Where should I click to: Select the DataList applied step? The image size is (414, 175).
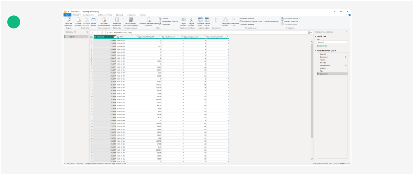point(332,68)
